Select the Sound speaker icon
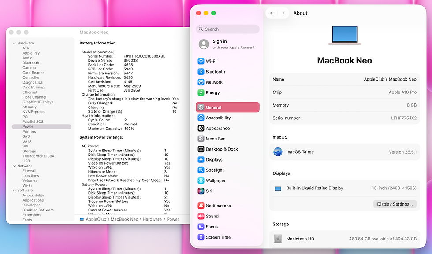432x254 pixels. tap(201, 216)
